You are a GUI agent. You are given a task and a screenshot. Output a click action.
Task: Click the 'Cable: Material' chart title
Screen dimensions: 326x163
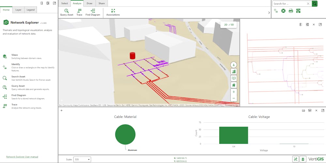[125, 117]
